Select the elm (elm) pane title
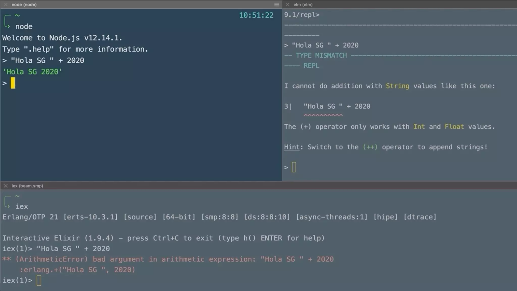The height and width of the screenshot is (291, 517). point(303,5)
